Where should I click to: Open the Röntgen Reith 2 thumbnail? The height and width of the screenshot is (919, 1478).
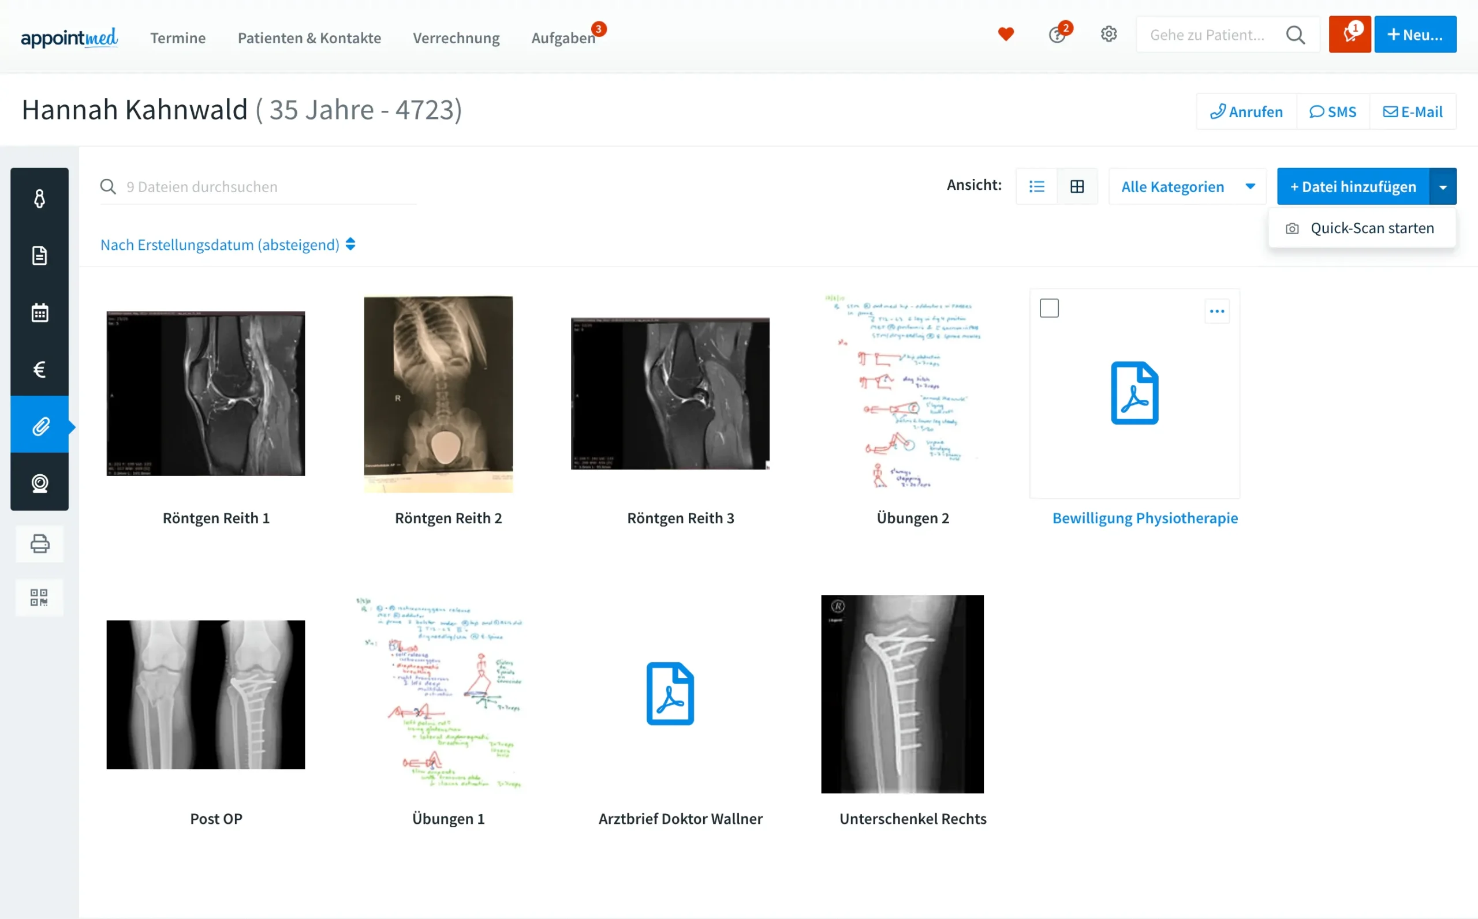(439, 394)
